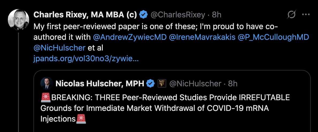This screenshot has height=132, width=318.
Task: Open the 8h timestamp on Charles's post
Action: point(217,15)
